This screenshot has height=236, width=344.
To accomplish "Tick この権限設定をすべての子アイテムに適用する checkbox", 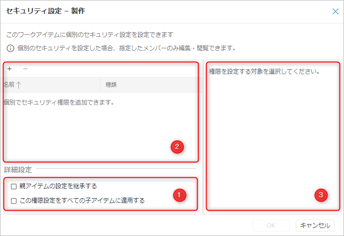I will 13,201.
